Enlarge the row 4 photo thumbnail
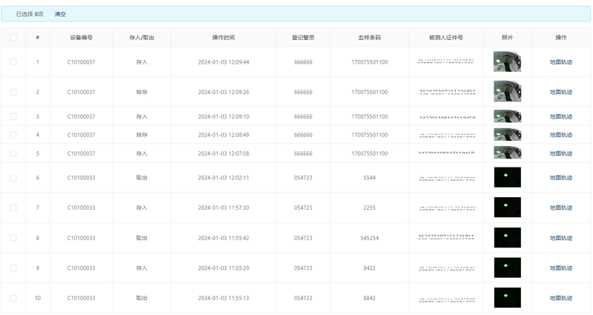Screen dimensions: 593x315 coord(507,134)
